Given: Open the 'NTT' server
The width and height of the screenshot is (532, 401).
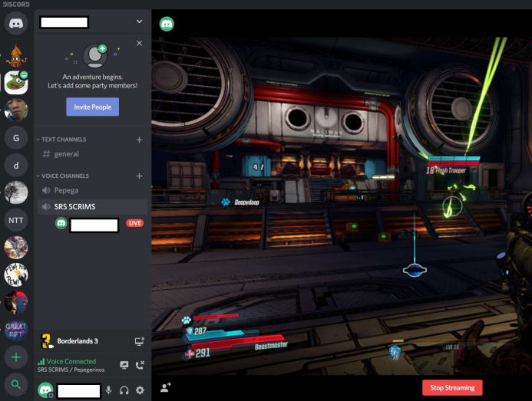Looking at the screenshot, I should (x=16, y=220).
